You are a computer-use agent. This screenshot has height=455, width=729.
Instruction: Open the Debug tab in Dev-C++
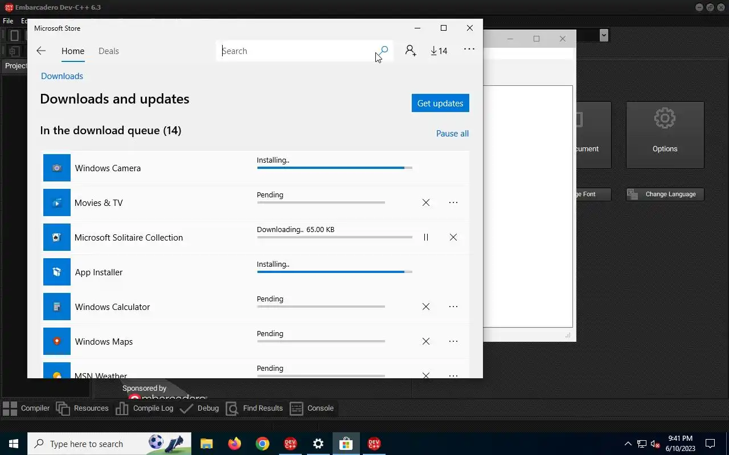pyautogui.click(x=199, y=408)
